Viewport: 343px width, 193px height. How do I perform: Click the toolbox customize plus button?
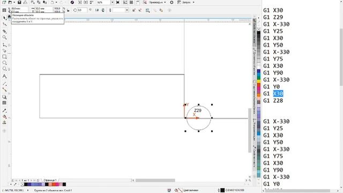click(x=4, y=131)
